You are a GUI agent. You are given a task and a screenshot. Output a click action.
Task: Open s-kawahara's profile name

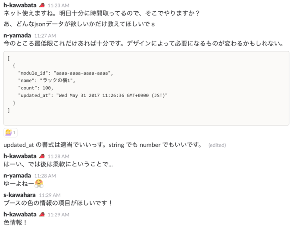tap(19, 195)
